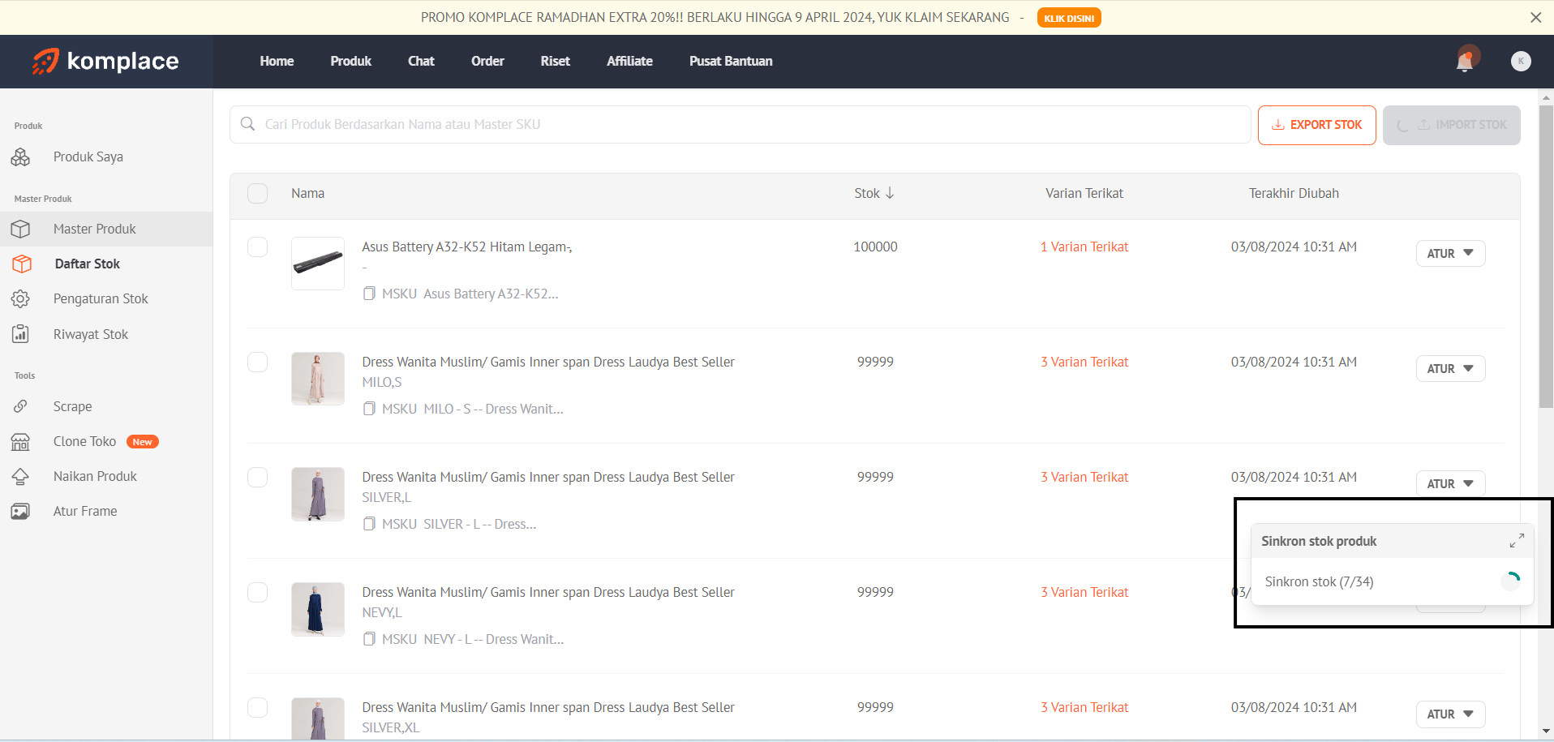The height and width of the screenshot is (742, 1554).
Task: Open the user avatar menu
Action: pos(1521,61)
